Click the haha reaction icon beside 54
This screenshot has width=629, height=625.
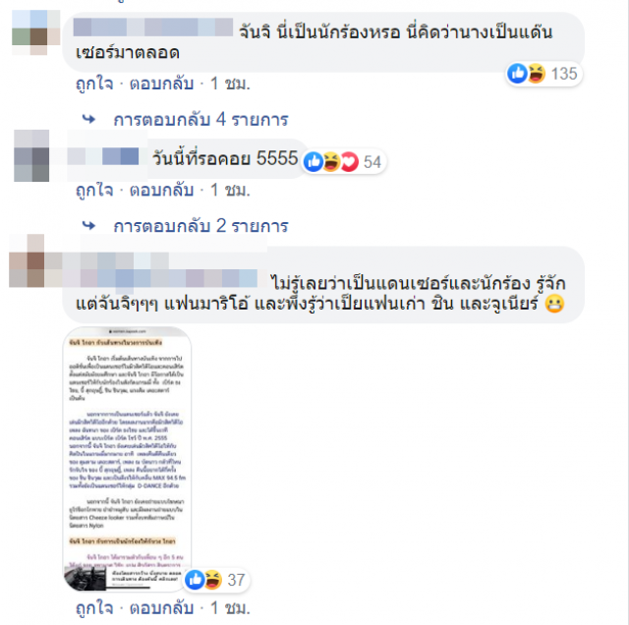(x=331, y=162)
